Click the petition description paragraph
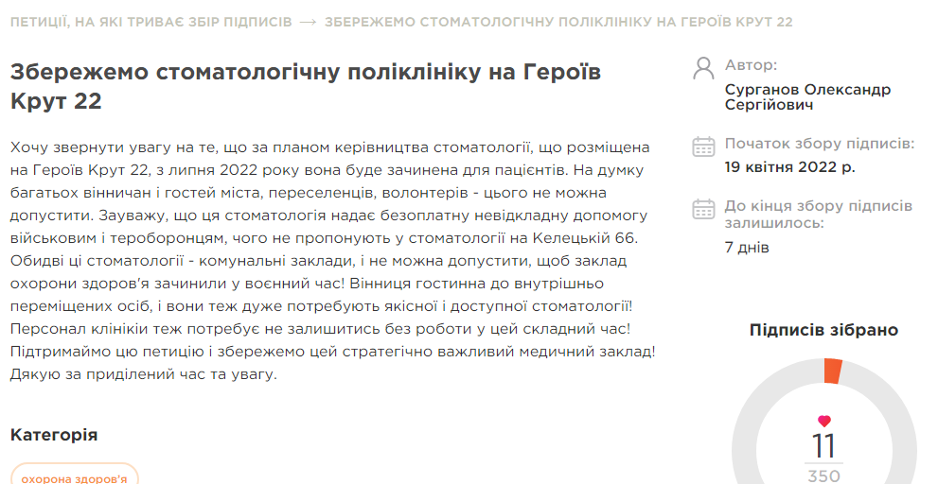Viewport: 938px width, 484px height. coord(331,261)
